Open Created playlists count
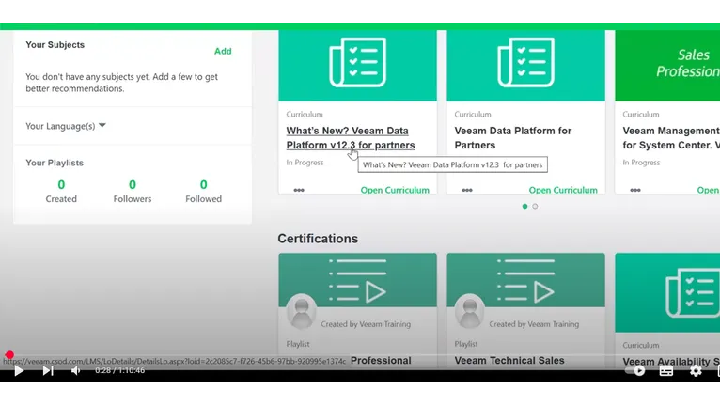Image resolution: width=720 pixels, height=405 pixels. pos(61,191)
